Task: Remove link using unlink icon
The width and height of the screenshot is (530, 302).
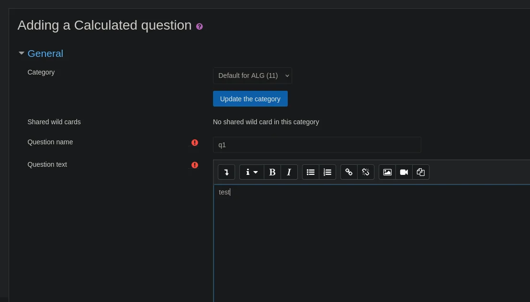Action: click(x=366, y=172)
